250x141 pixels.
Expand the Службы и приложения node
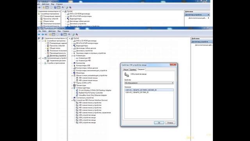tap(43, 63)
